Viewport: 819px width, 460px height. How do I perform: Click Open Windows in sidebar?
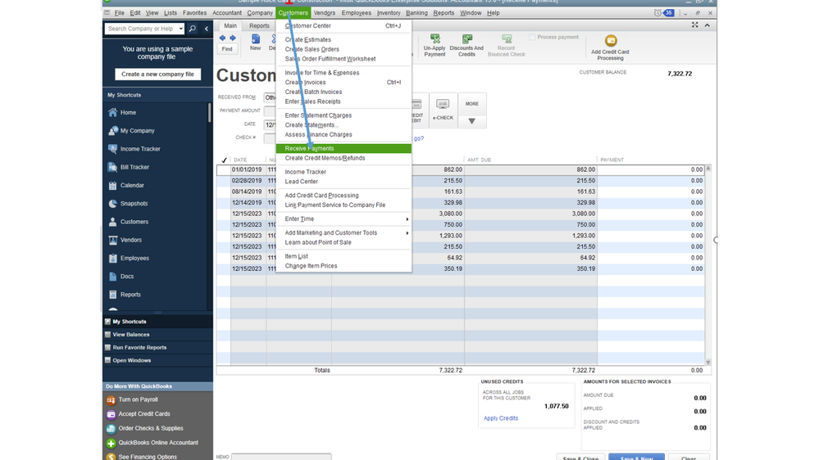[132, 361]
